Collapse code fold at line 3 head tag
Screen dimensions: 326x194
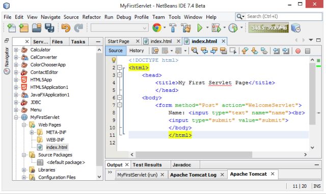click(x=120, y=75)
